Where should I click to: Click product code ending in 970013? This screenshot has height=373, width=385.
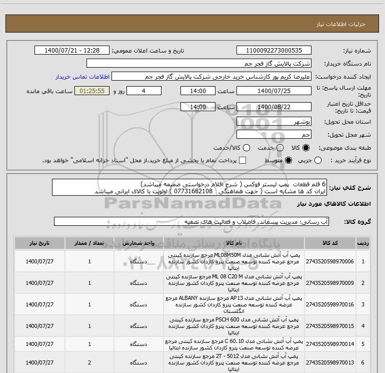click(330, 362)
